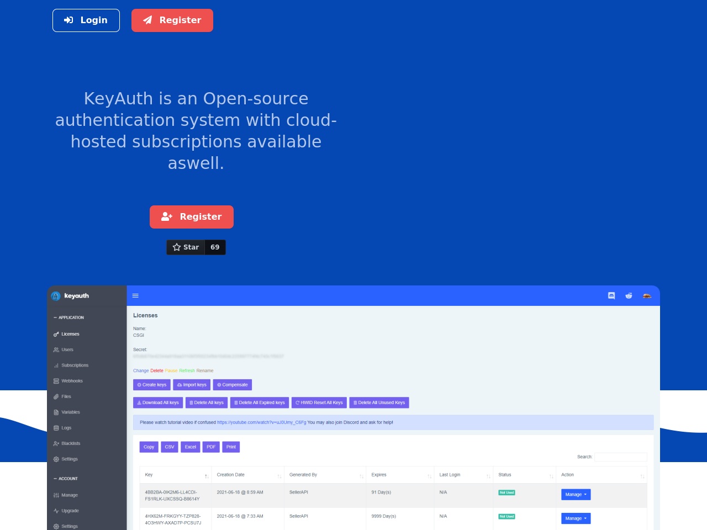Click the Print button
707x530 pixels.
coord(231,447)
